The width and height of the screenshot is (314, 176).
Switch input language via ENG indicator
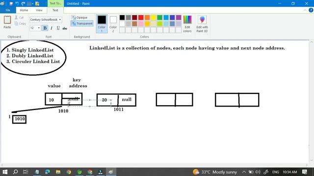pyautogui.click(x=275, y=172)
